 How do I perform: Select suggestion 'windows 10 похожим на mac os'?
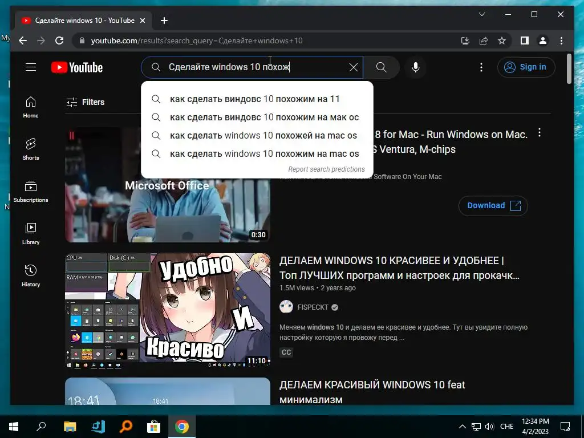click(x=257, y=154)
